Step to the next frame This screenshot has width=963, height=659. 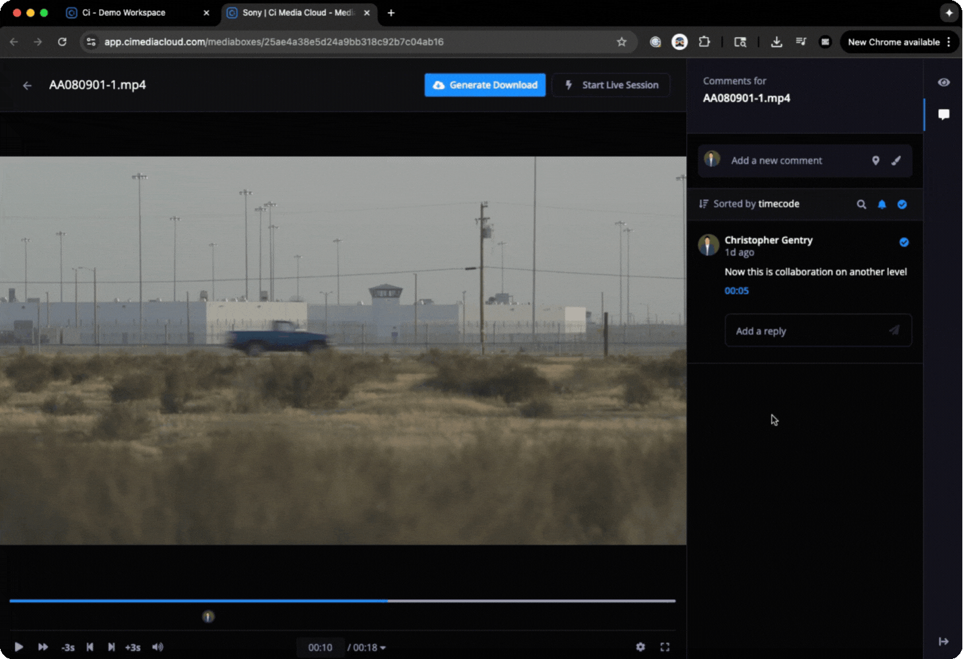(111, 647)
